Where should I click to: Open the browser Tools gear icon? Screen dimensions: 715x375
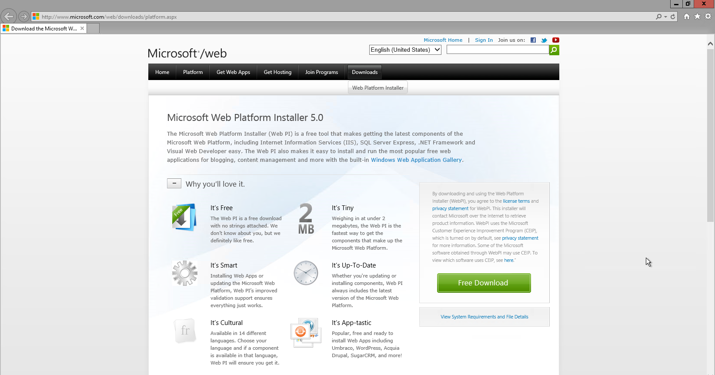tap(708, 17)
